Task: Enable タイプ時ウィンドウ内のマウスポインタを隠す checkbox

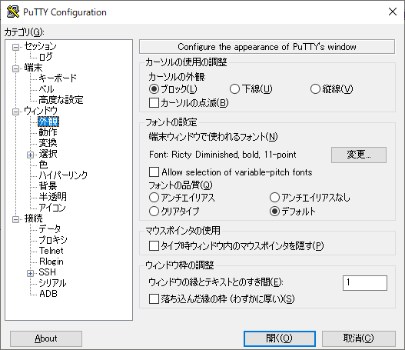Action: tap(154, 245)
